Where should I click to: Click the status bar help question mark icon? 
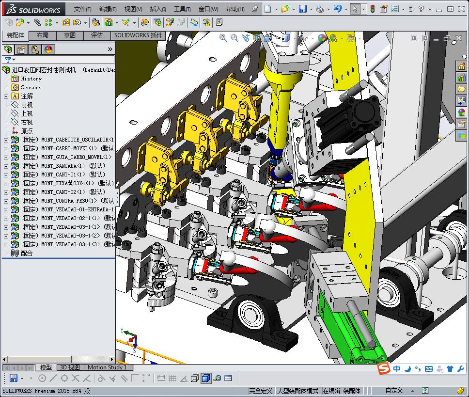pyautogui.click(x=425, y=390)
